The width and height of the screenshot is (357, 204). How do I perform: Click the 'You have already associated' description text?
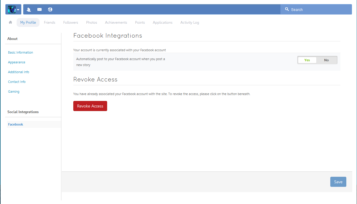click(162, 94)
